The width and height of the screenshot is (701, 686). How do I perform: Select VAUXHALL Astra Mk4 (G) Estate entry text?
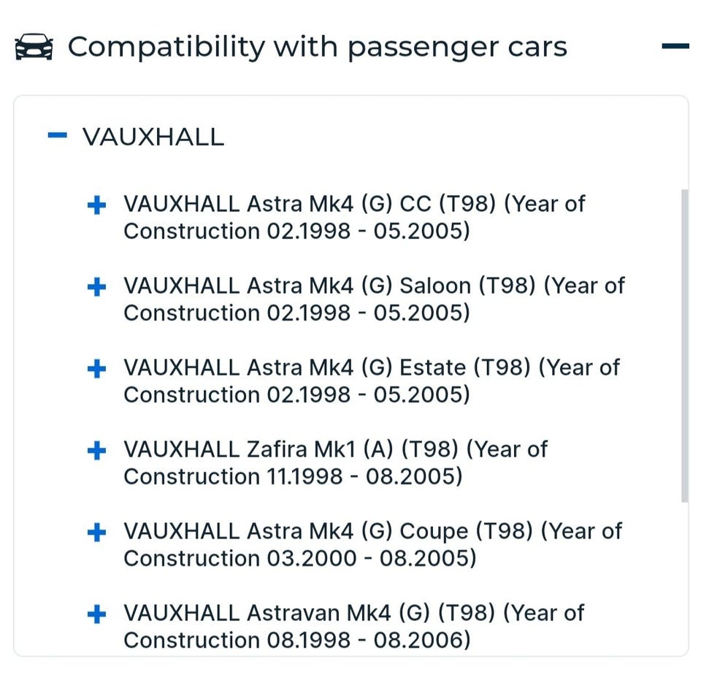click(371, 381)
